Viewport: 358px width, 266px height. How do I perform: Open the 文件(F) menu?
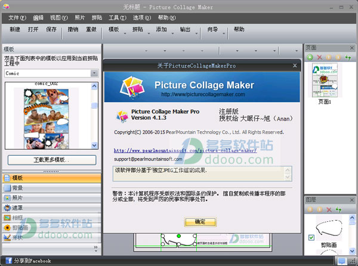[17, 18]
